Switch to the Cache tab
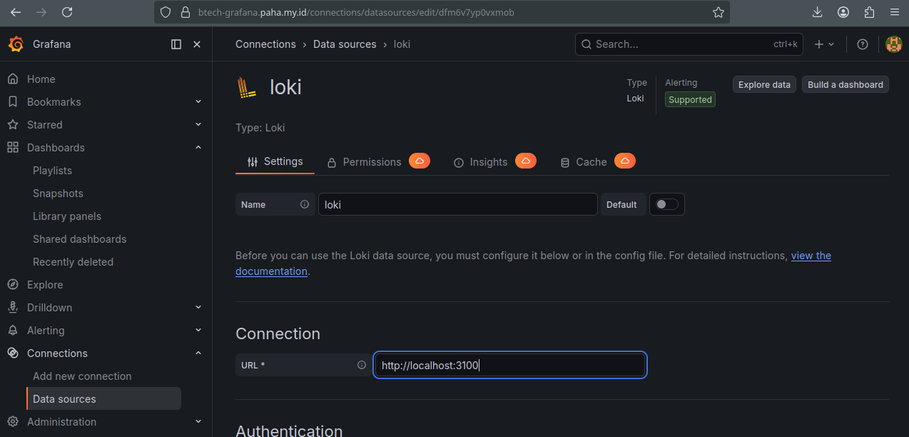The height and width of the screenshot is (437, 909). pyautogui.click(x=584, y=162)
